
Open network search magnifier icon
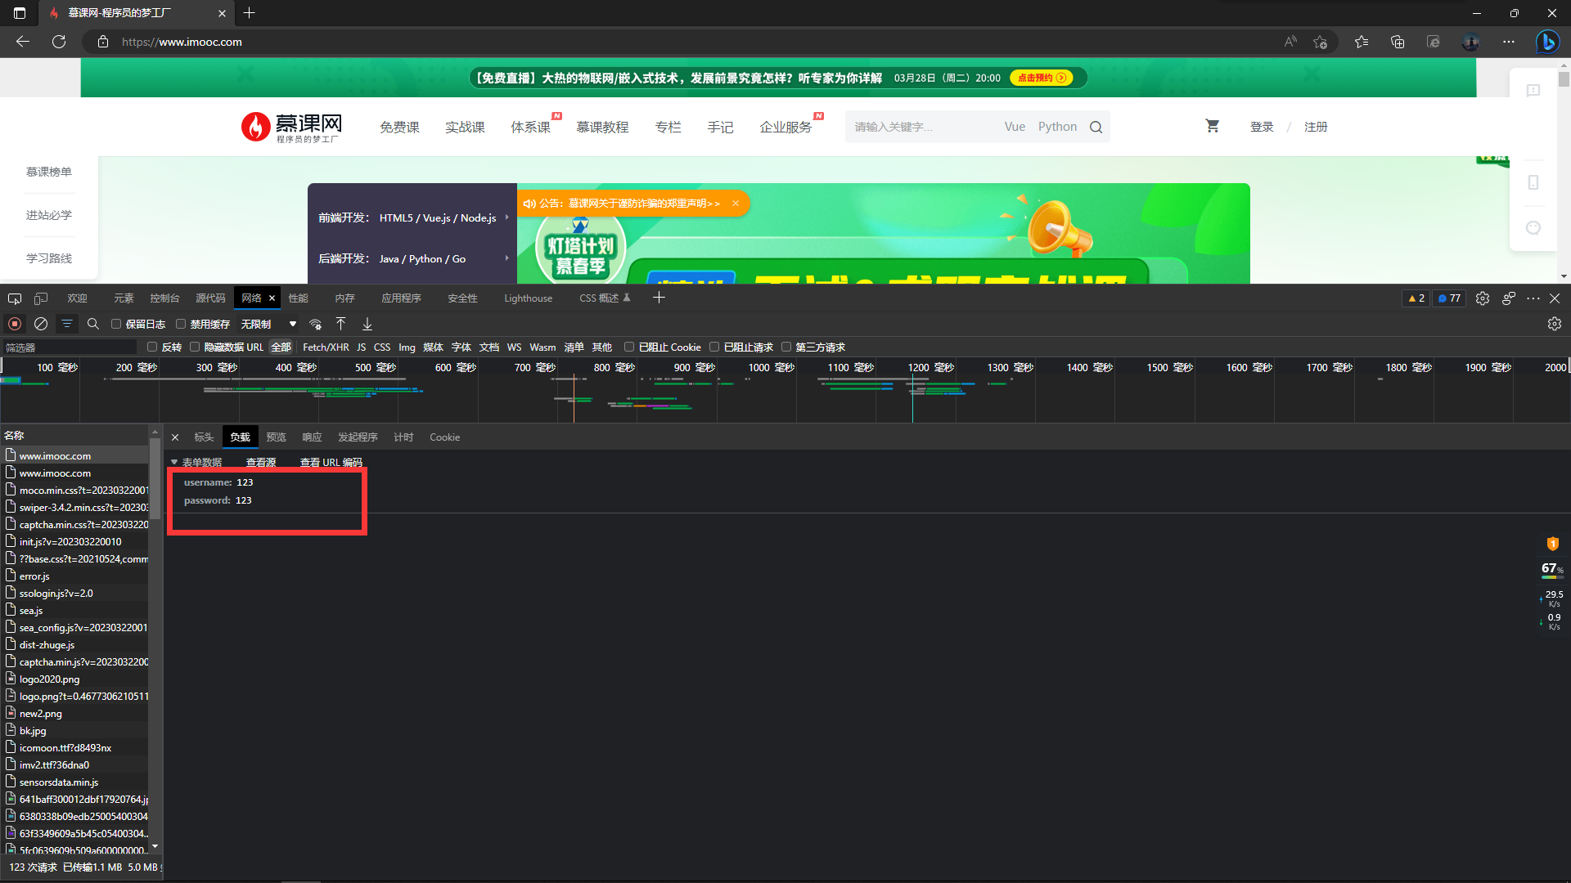point(93,324)
